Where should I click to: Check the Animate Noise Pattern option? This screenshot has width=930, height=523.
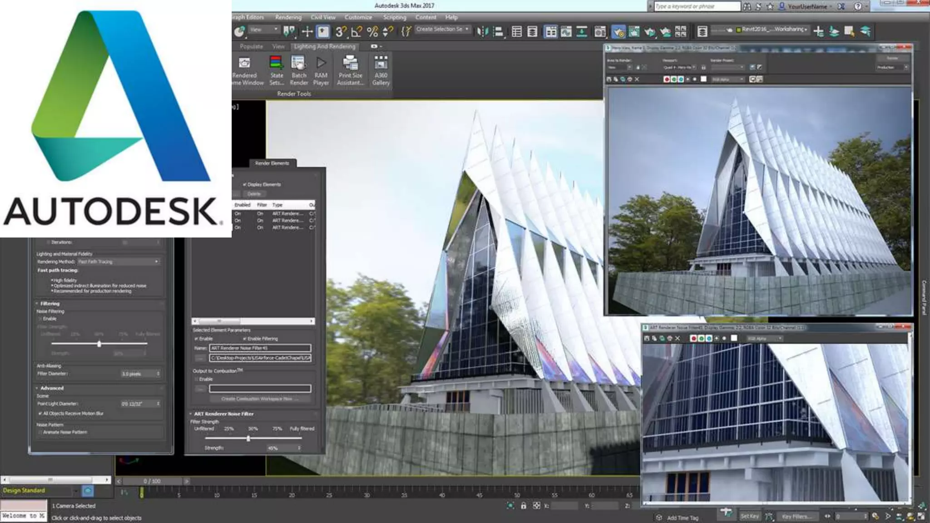click(40, 432)
